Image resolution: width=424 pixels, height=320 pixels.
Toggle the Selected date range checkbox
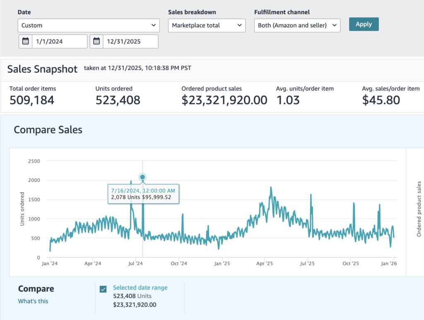[x=103, y=289]
